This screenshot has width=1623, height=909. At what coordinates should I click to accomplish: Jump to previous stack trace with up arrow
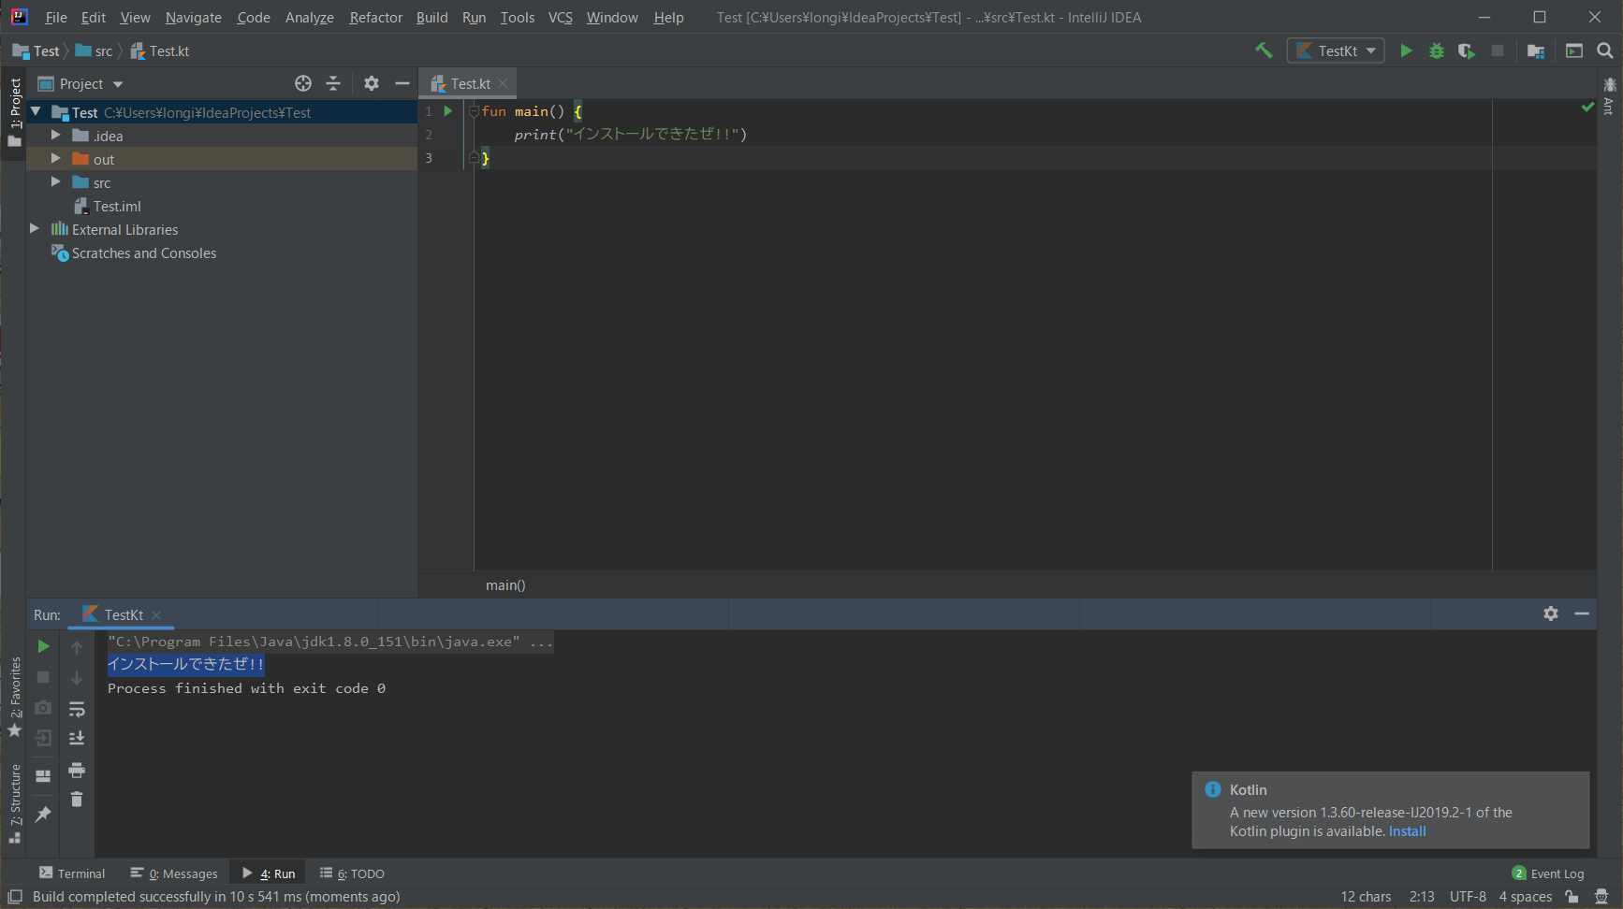[x=77, y=647]
